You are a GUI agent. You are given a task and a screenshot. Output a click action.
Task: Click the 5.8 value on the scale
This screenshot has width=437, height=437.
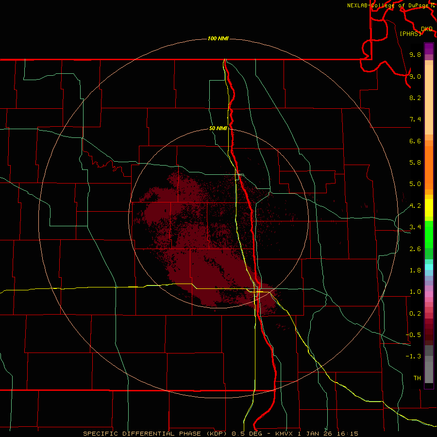[415, 163]
